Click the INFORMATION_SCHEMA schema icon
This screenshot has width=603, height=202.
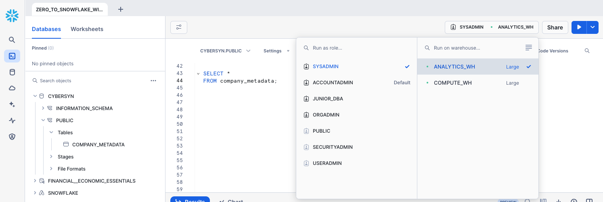tap(50, 108)
